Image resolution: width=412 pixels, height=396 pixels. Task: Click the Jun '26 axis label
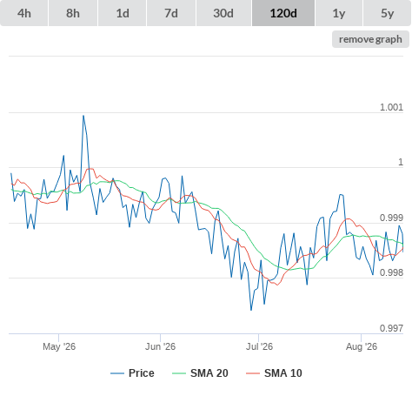160,346
